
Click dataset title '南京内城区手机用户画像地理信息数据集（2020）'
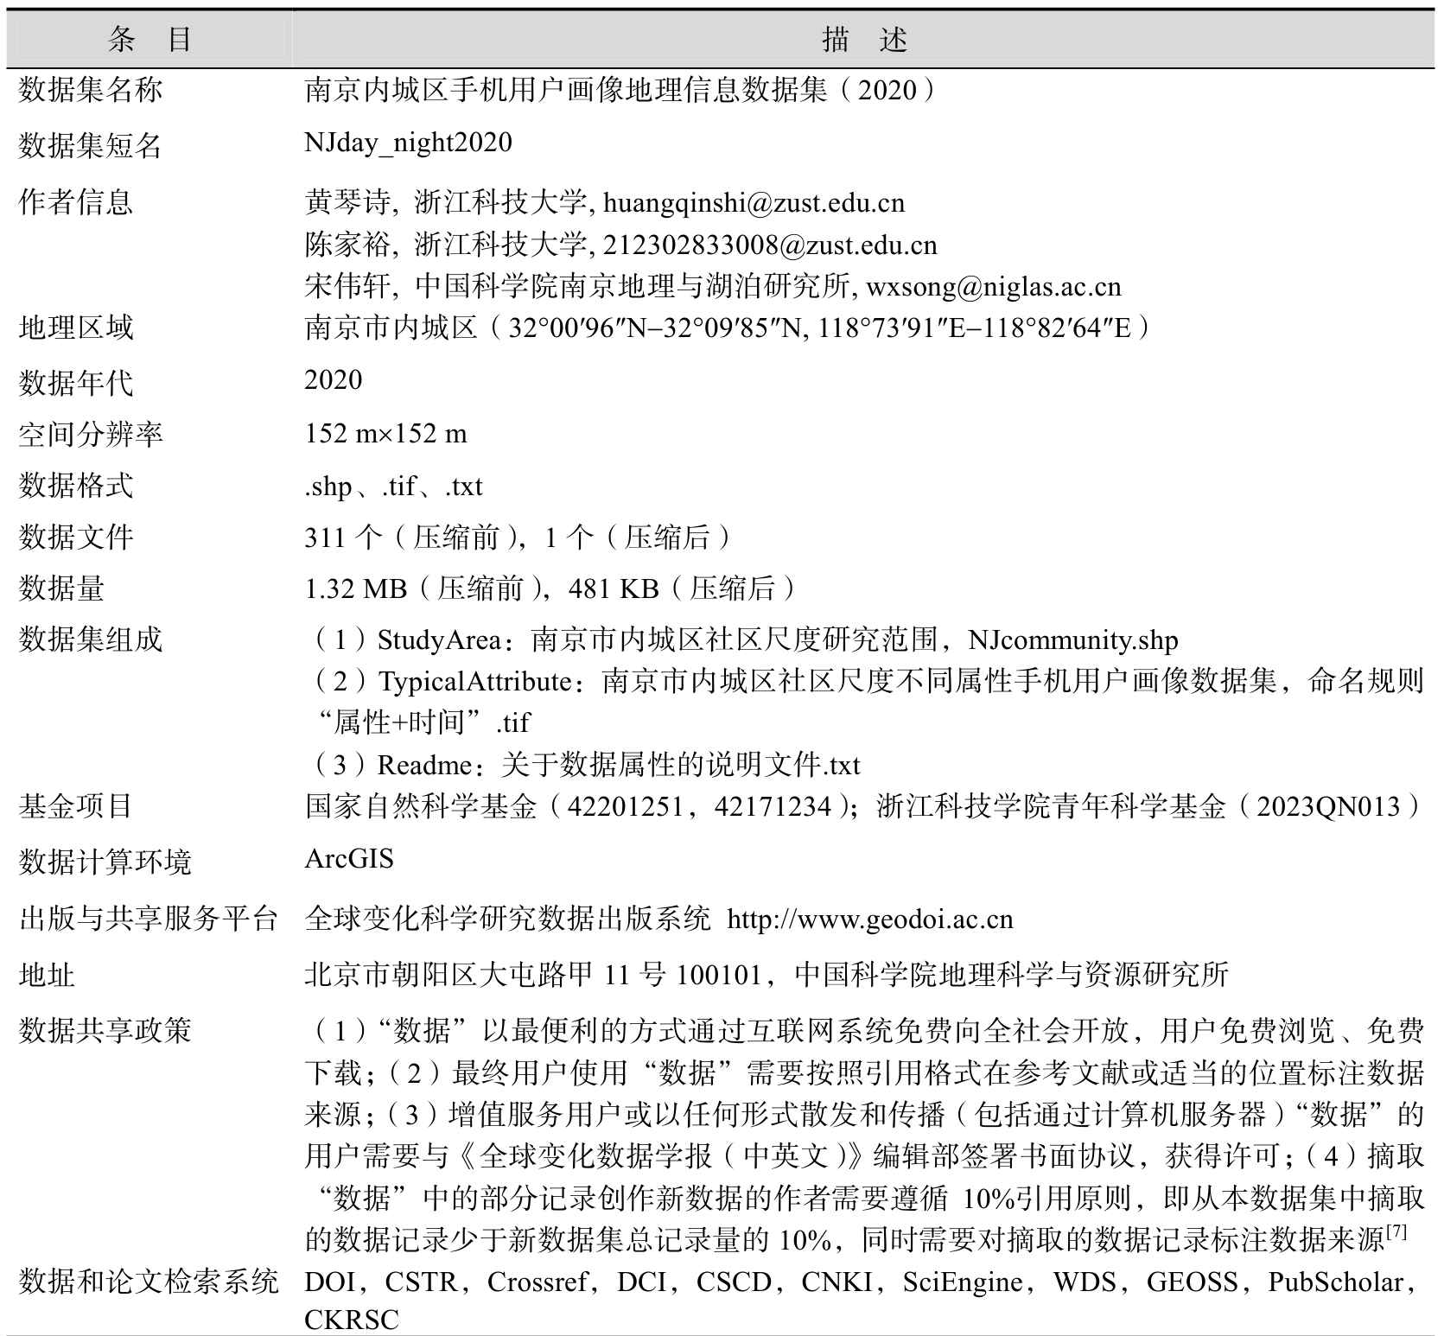coord(620,90)
